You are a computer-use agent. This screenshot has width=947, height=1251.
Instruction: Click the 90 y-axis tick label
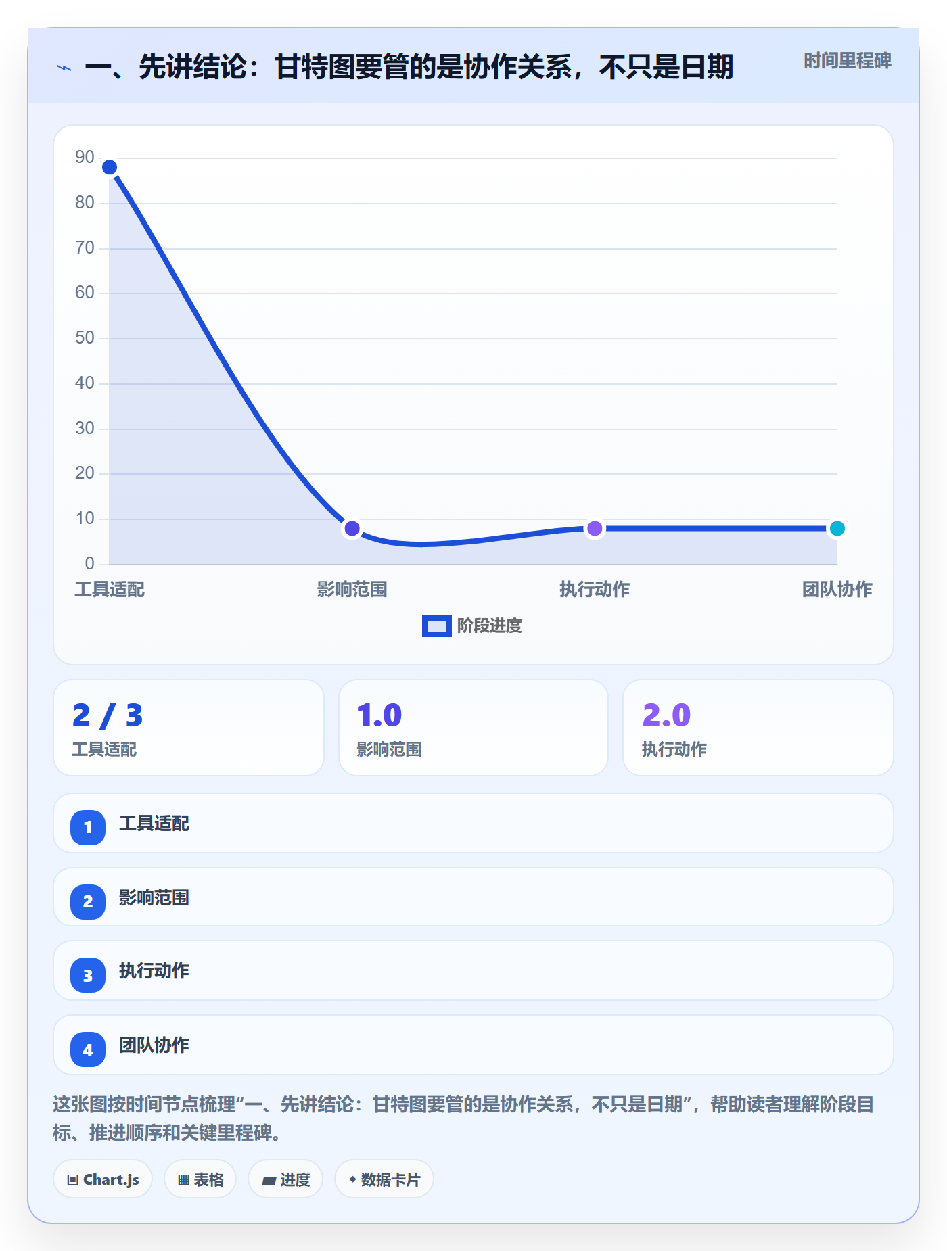85,158
